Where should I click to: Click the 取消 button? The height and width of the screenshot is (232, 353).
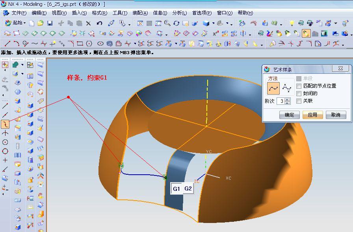336,115
